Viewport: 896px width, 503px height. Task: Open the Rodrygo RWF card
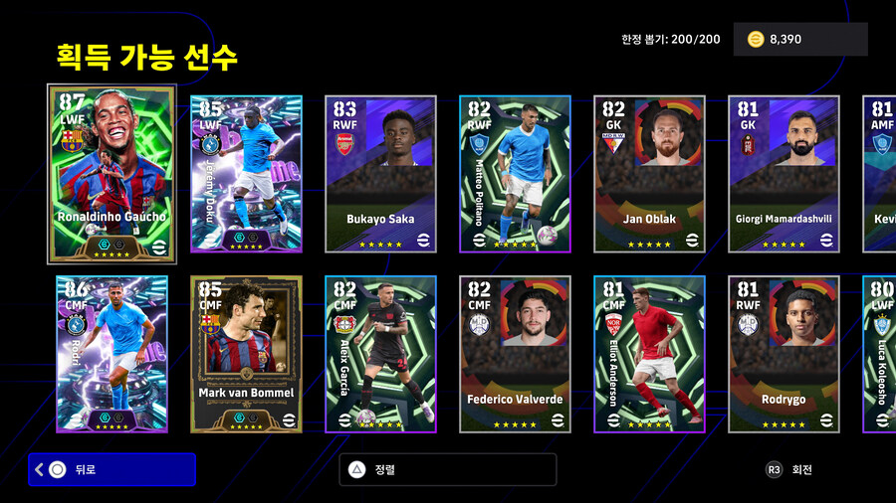pos(784,354)
